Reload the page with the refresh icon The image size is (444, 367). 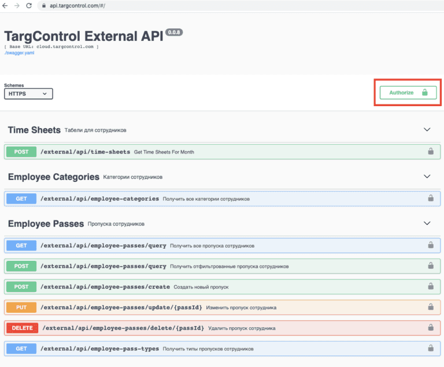point(29,6)
